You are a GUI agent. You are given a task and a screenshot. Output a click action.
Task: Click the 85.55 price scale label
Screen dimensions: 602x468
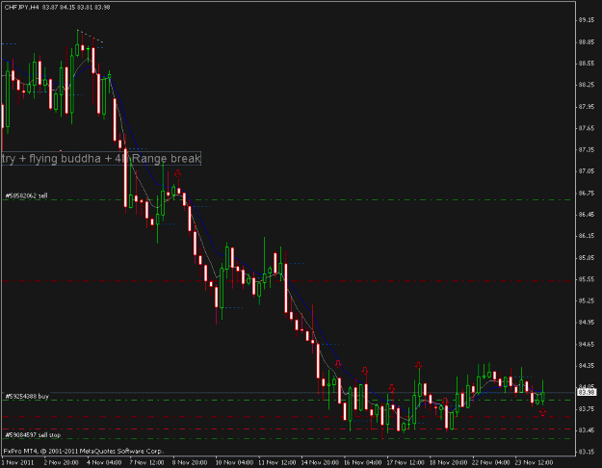pyautogui.click(x=586, y=279)
